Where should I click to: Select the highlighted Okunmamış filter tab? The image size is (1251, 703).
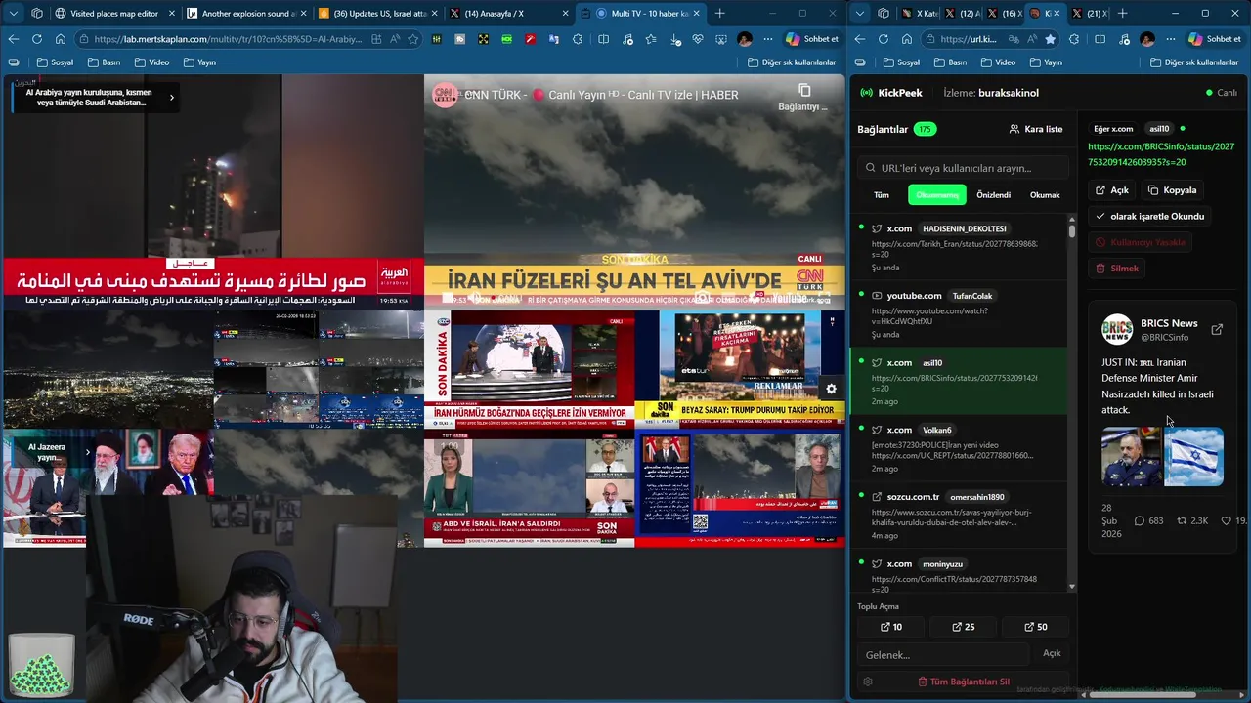(x=936, y=195)
